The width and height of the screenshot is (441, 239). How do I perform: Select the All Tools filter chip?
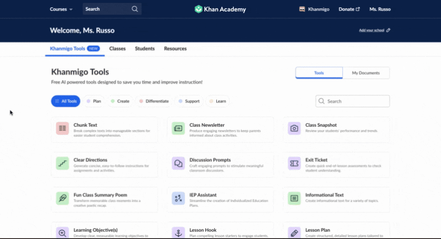pos(66,101)
